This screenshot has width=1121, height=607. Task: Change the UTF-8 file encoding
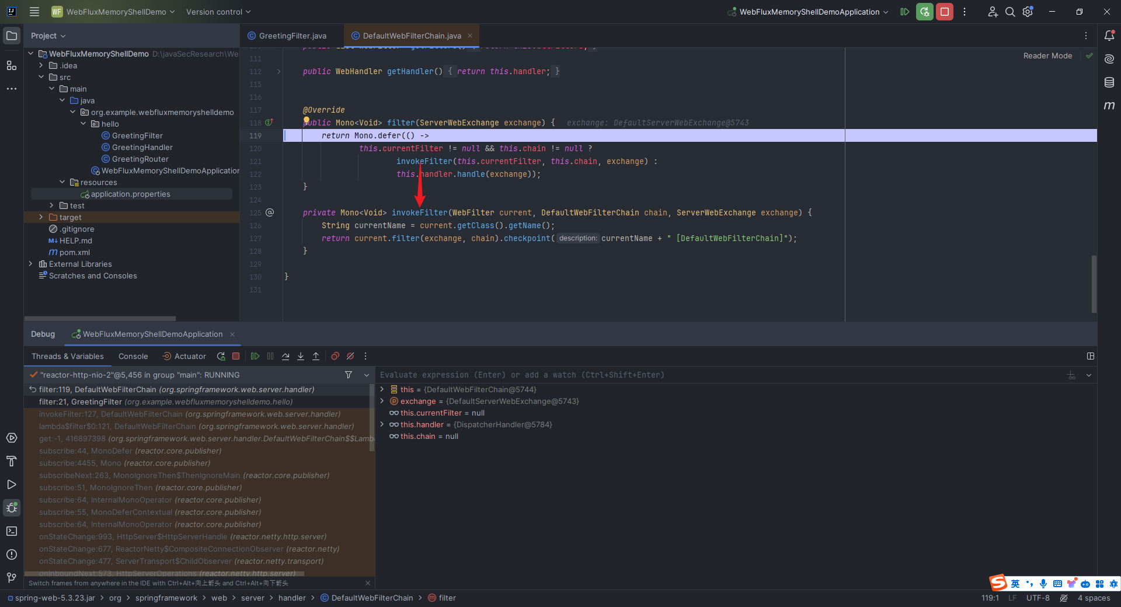coord(1038,598)
